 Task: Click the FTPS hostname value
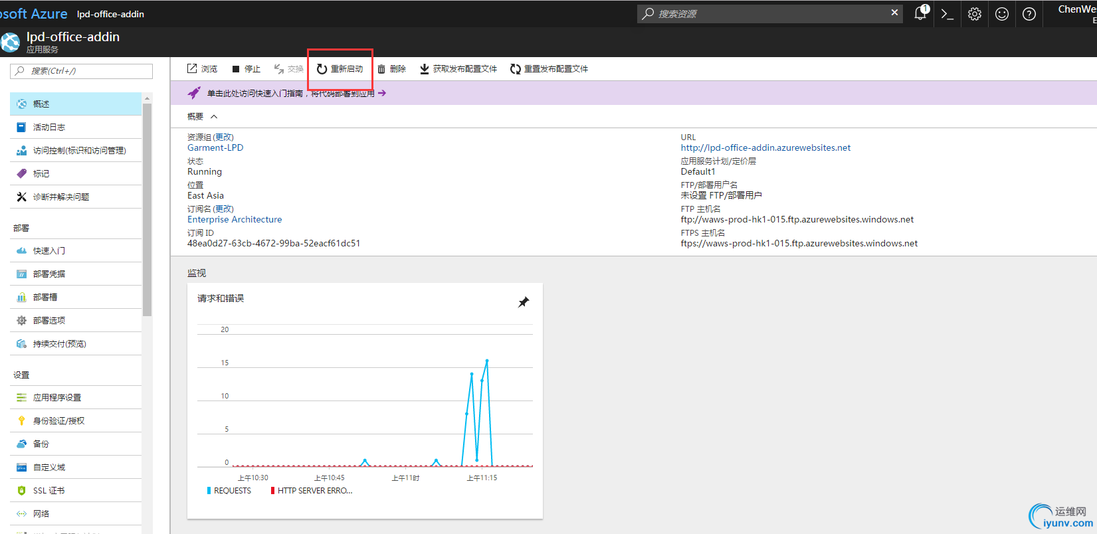click(x=799, y=244)
